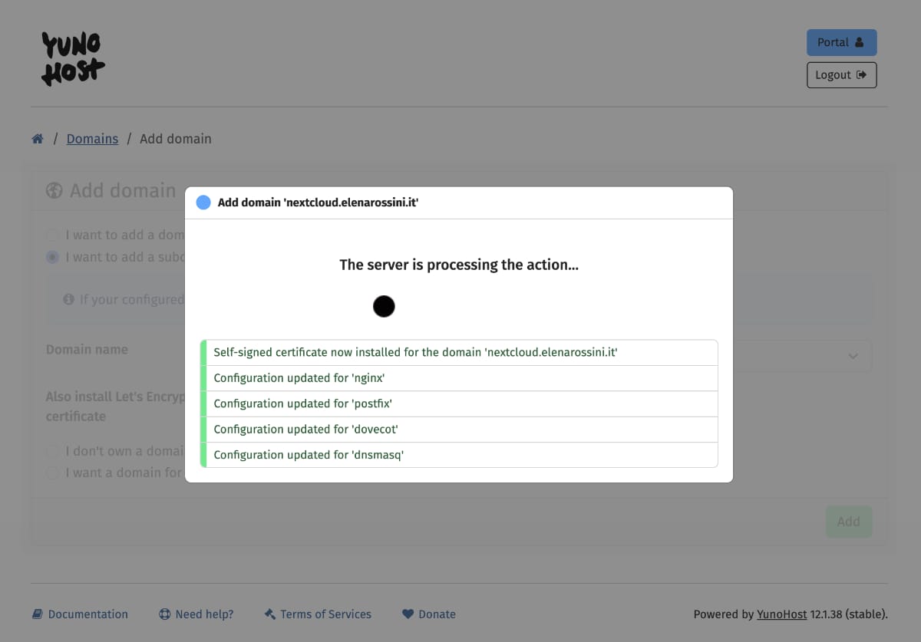Select the 'I want to add a domain' option
The width and height of the screenshot is (921, 642).
coord(52,235)
